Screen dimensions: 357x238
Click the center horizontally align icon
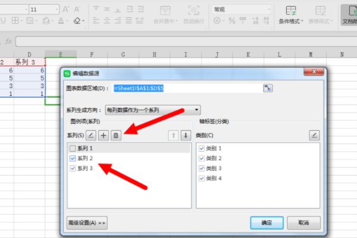coord(107,21)
